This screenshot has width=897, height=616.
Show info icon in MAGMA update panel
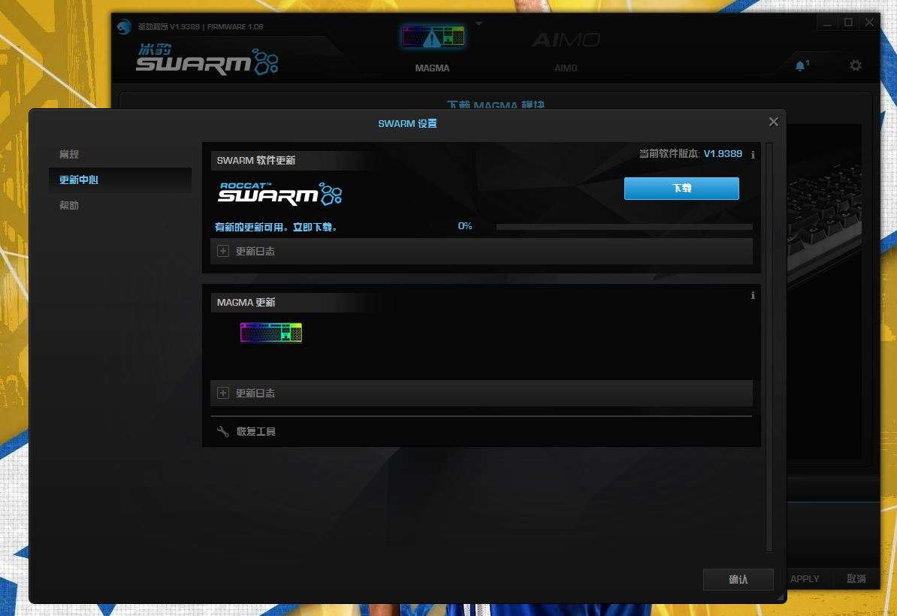pos(753,295)
